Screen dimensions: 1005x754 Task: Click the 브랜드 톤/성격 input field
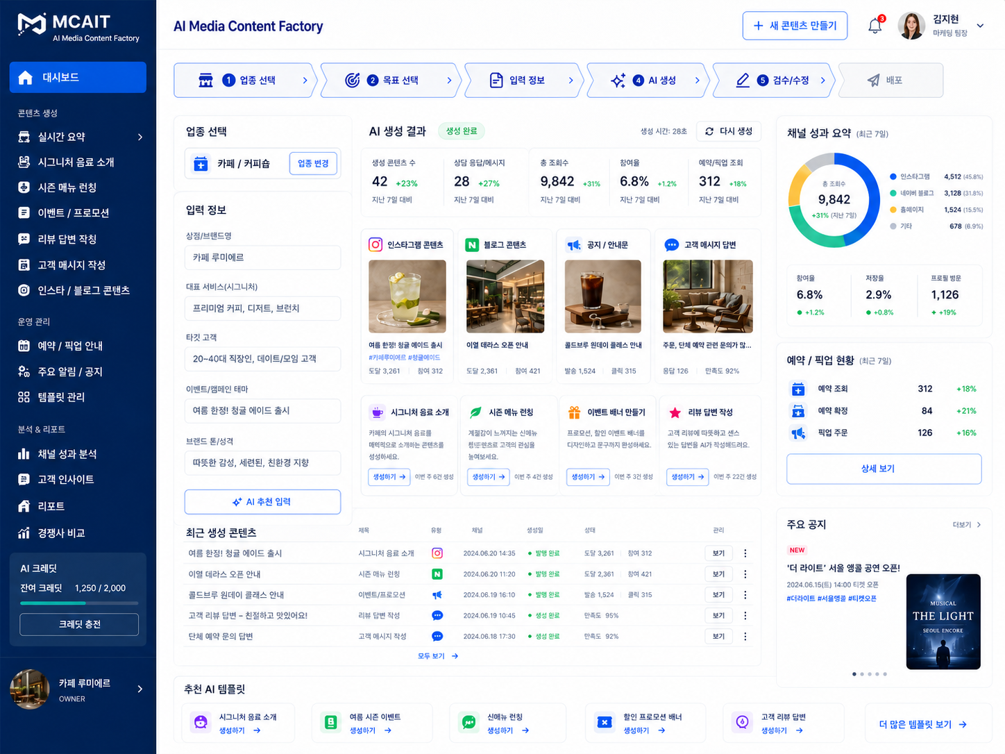click(x=262, y=462)
